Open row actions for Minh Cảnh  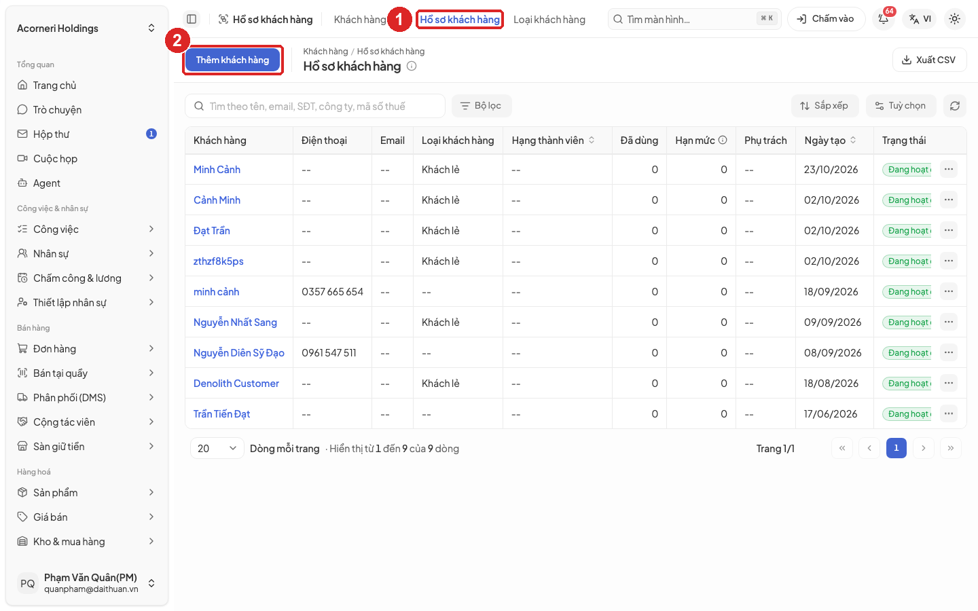coord(949,169)
